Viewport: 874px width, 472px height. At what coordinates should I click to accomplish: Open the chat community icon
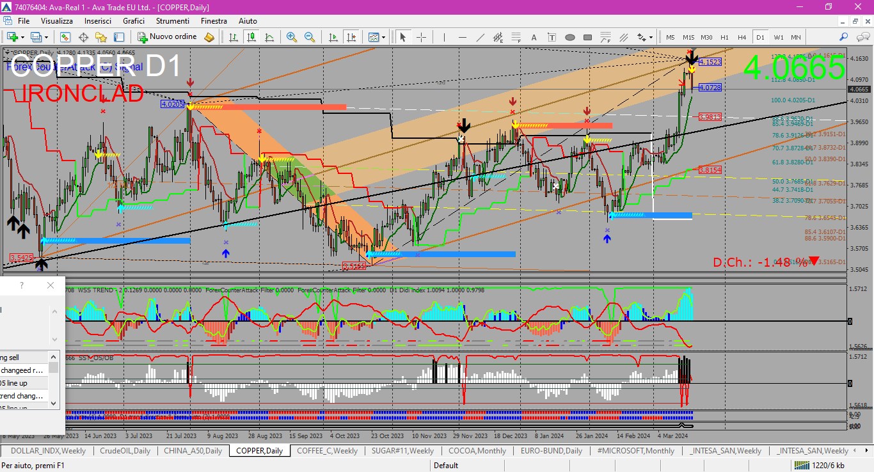pyautogui.click(x=862, y=37)
